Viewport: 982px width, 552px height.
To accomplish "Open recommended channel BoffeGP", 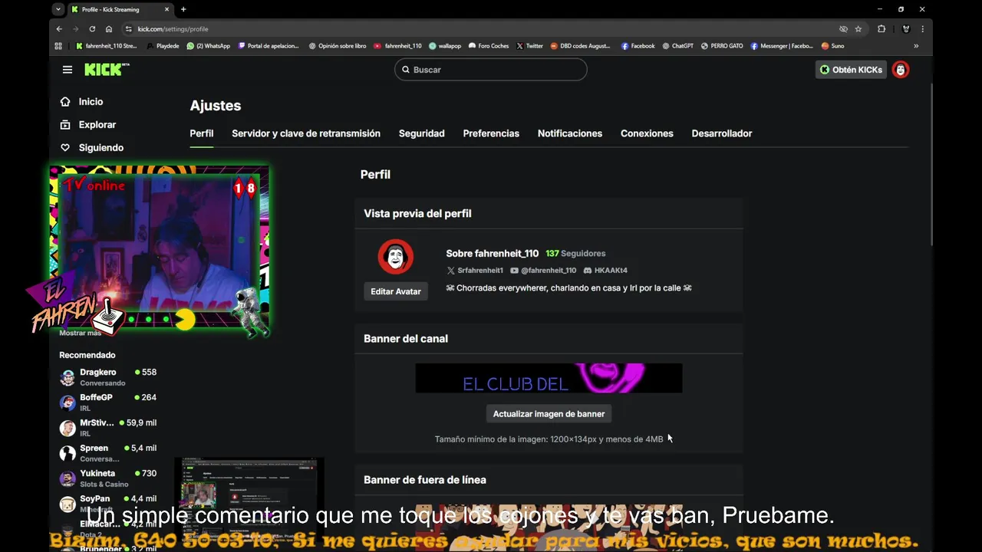I will click(x=108, y=402).
